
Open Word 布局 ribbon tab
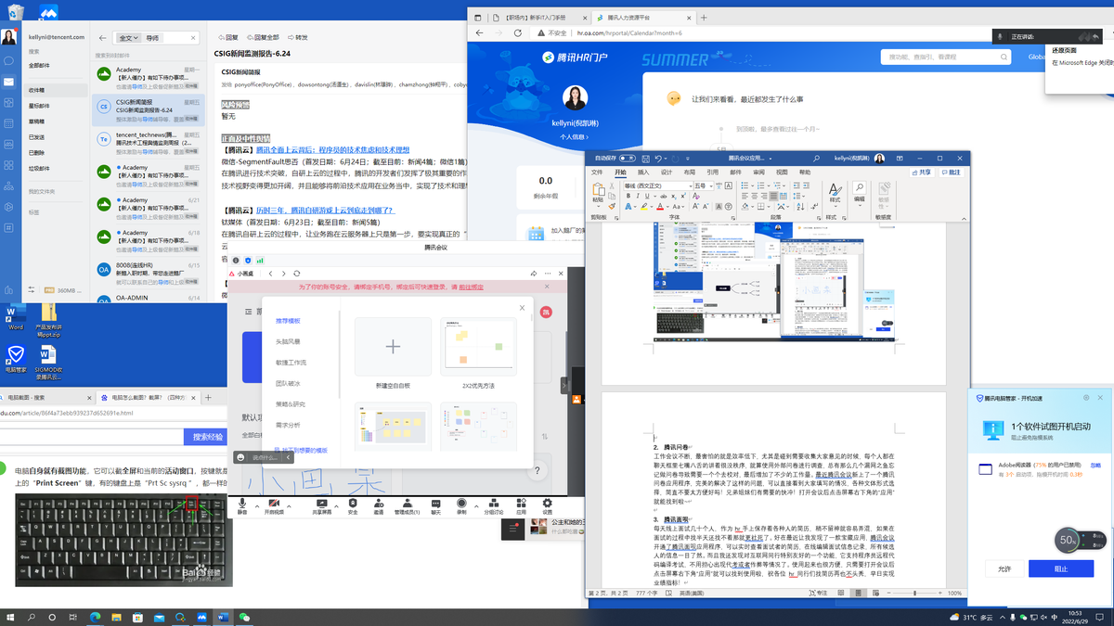pyautogui.click(x=690, y=172)
